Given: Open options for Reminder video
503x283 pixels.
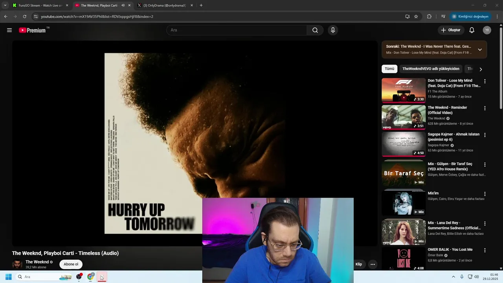Looking at the screenshot, I should (485, 108).
